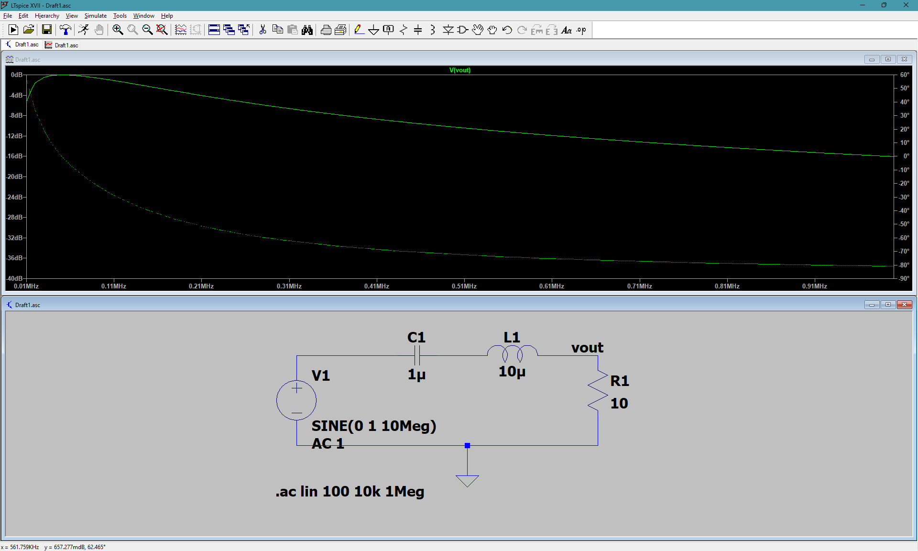
Task: Open the Help menu
Action: coord(167,16)
